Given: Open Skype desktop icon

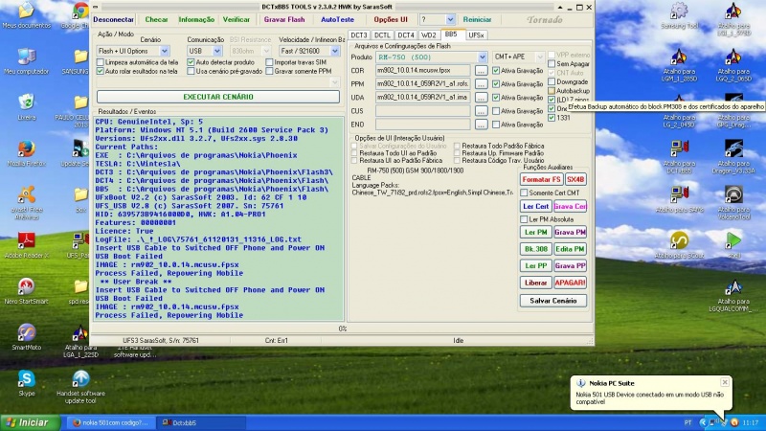Looking at the screenshot, I should (27, 383).
